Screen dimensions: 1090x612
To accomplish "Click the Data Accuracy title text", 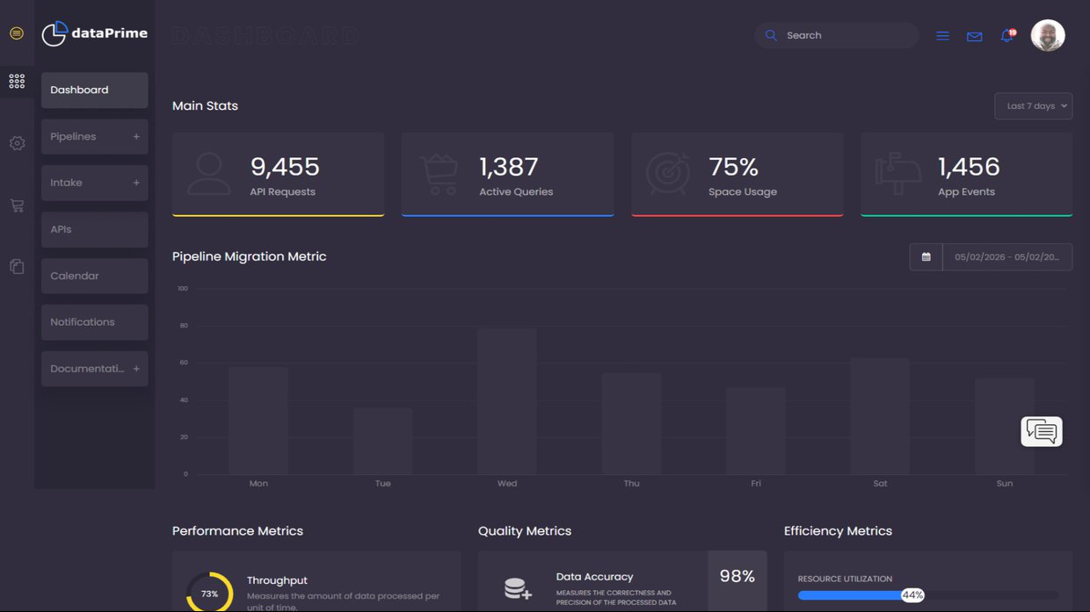I will (594, 577).
